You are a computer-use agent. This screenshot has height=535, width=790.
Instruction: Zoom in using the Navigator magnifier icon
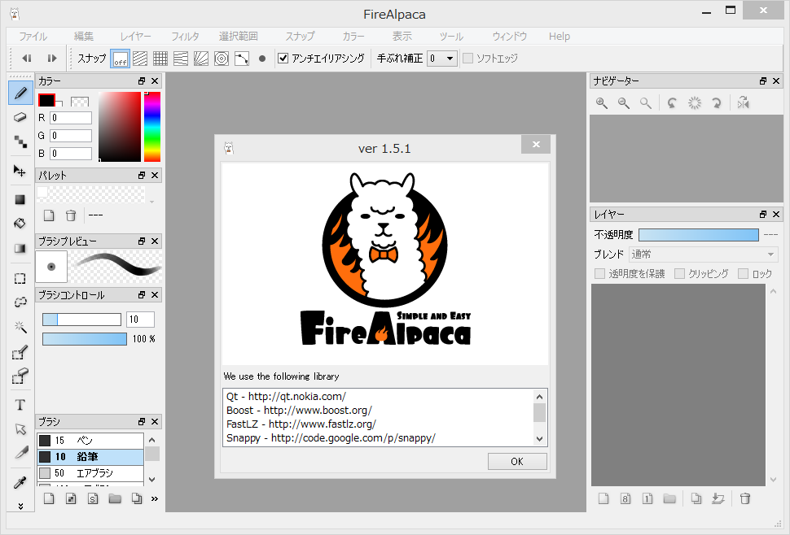coord(602,102)
